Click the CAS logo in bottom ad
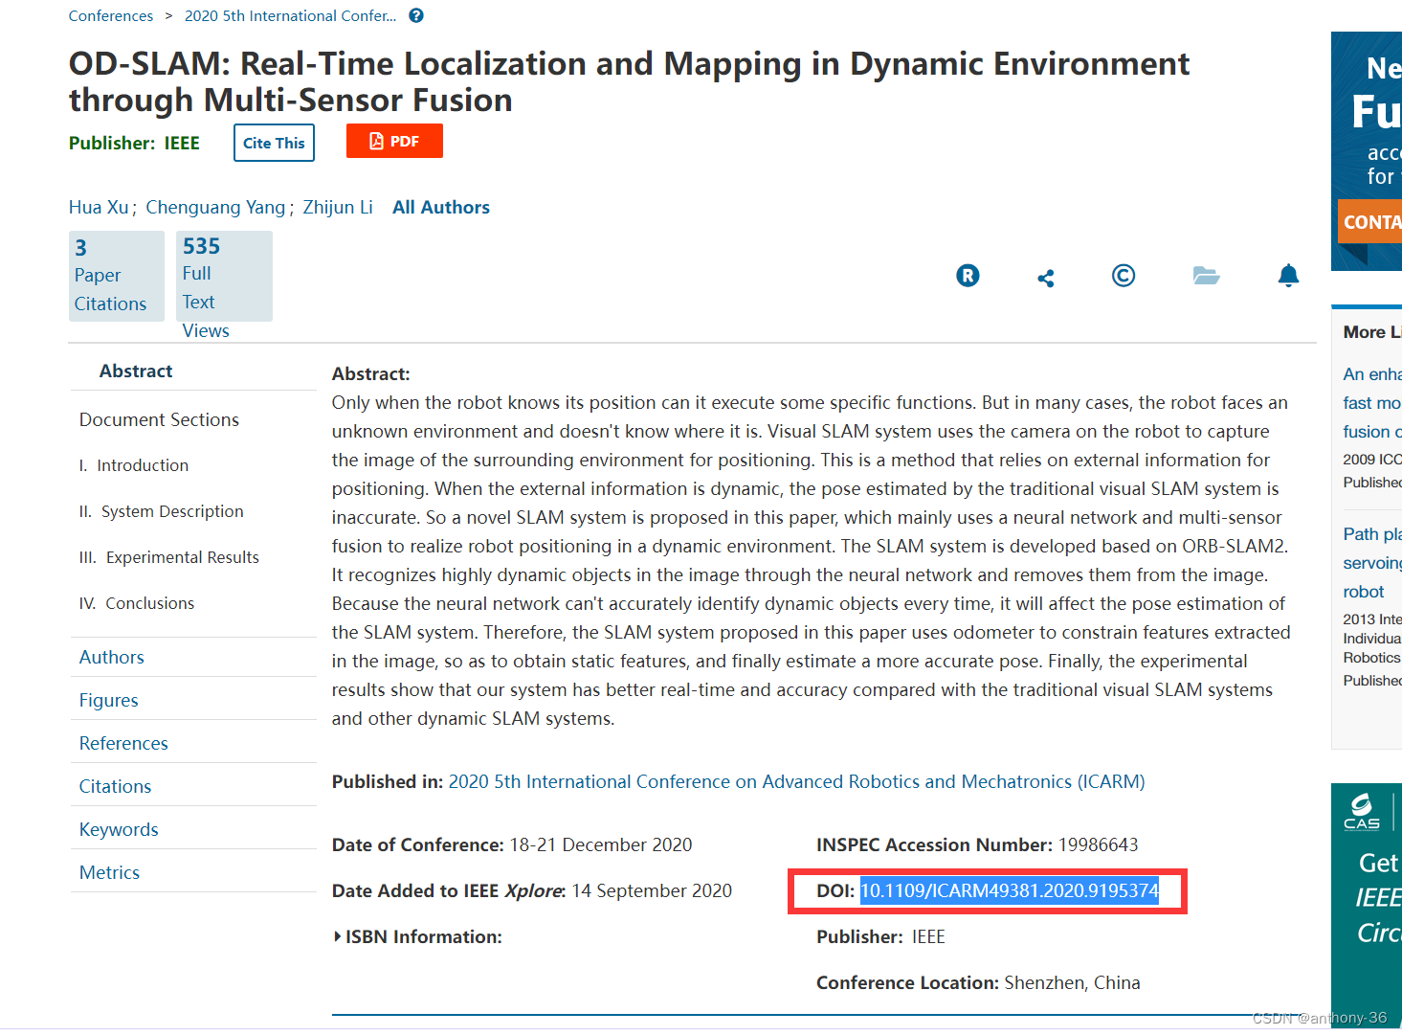The image size is (1402, 1035). click(1361, 810)
